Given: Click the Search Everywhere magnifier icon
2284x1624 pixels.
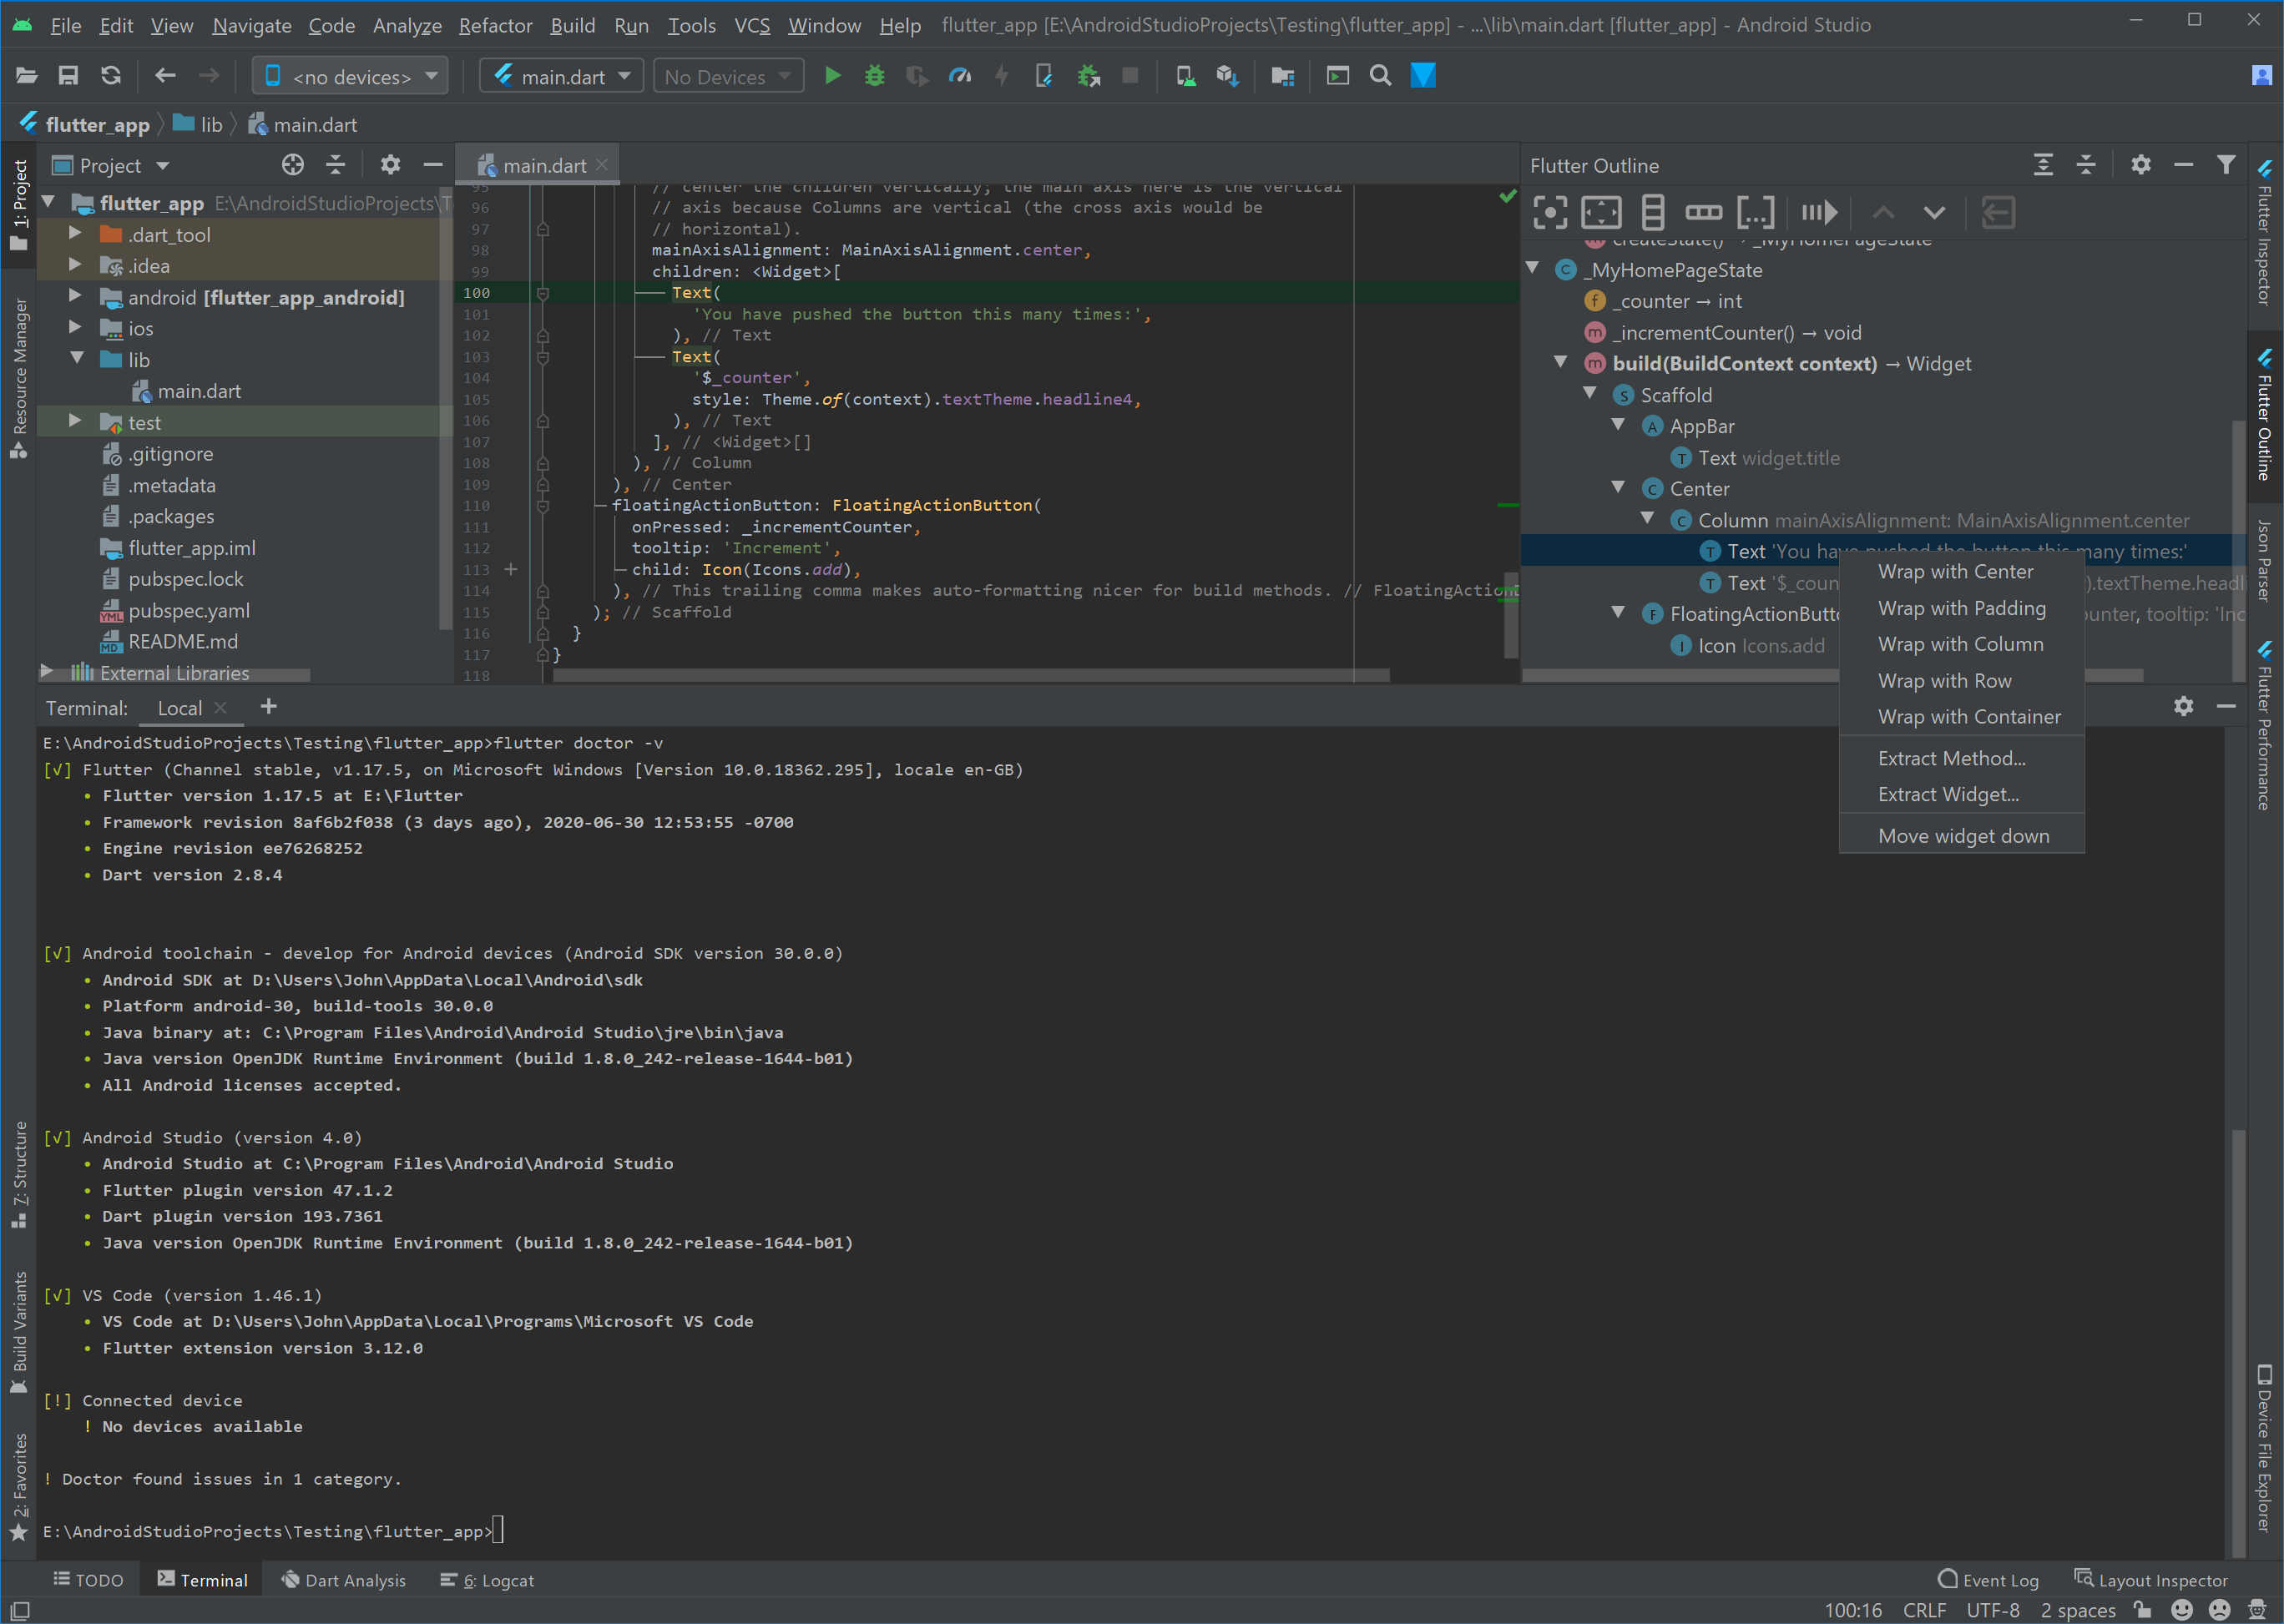Looking at the screenshot, I should [1381, 76].
